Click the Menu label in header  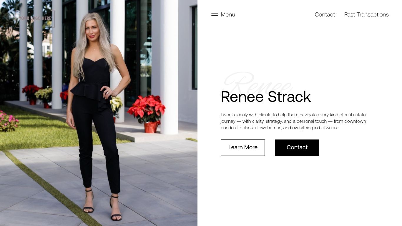[228, 14]
